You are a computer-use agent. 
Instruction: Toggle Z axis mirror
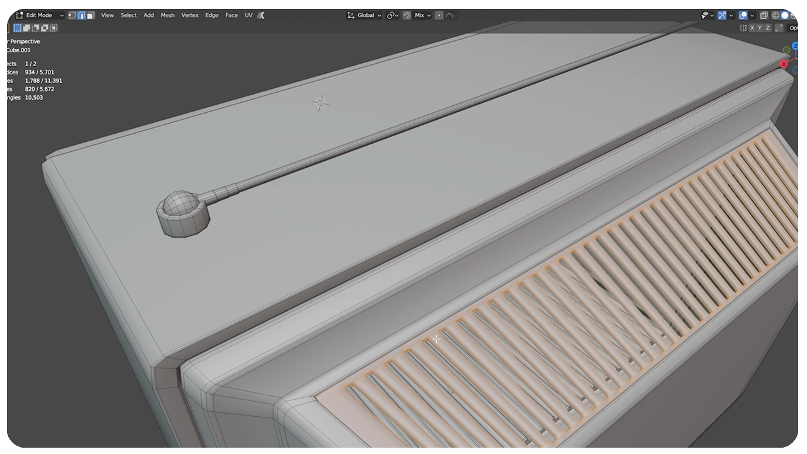pyautogui.click(x=767, y=28)
